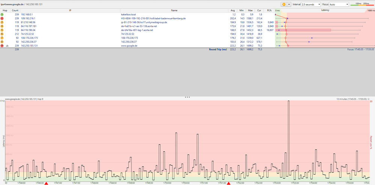The height and width of the screenshot is (185, 375).
Task: Click the 0 ms latency scale minimum label
Action: pos(277,11)
